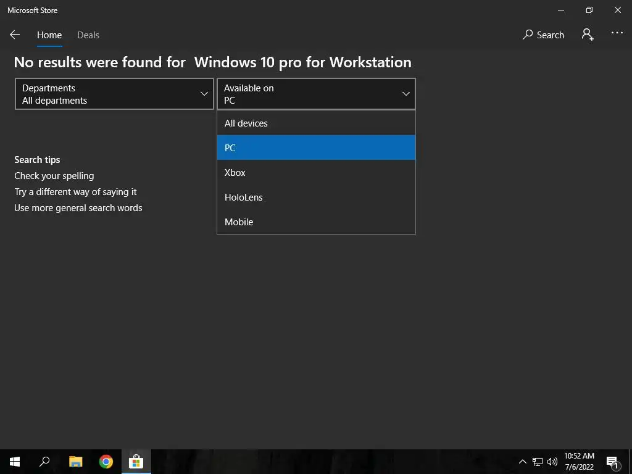Select Mobile in the dropdown list
The width and height of the screenshot is (632, 474).
(316, 222)
